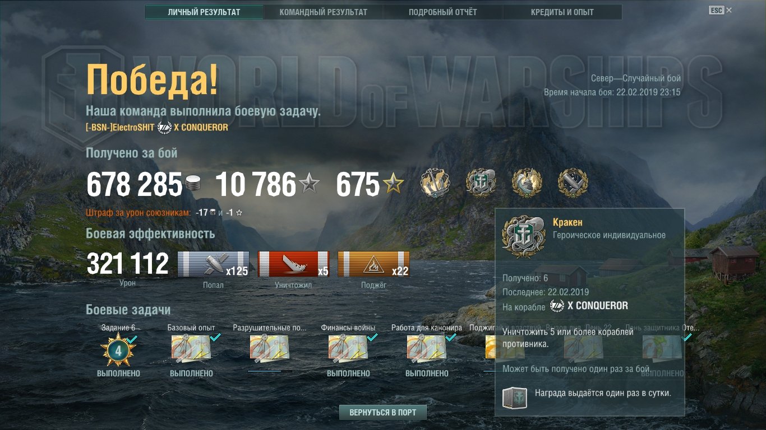
Task: Select the third achievement medal icon
Action: pos(527,183)
